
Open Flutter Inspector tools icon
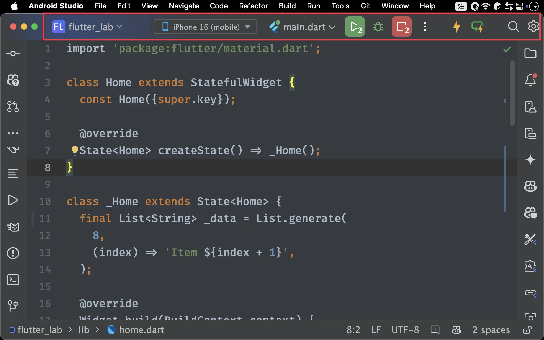point(530,239)
